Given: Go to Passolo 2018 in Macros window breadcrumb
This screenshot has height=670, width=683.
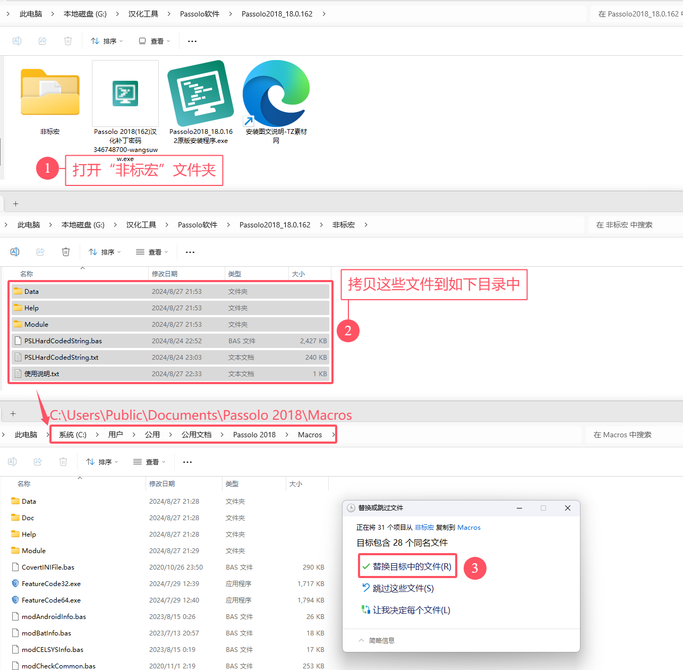Looking at the screenshot, I should tap(254, 435).
